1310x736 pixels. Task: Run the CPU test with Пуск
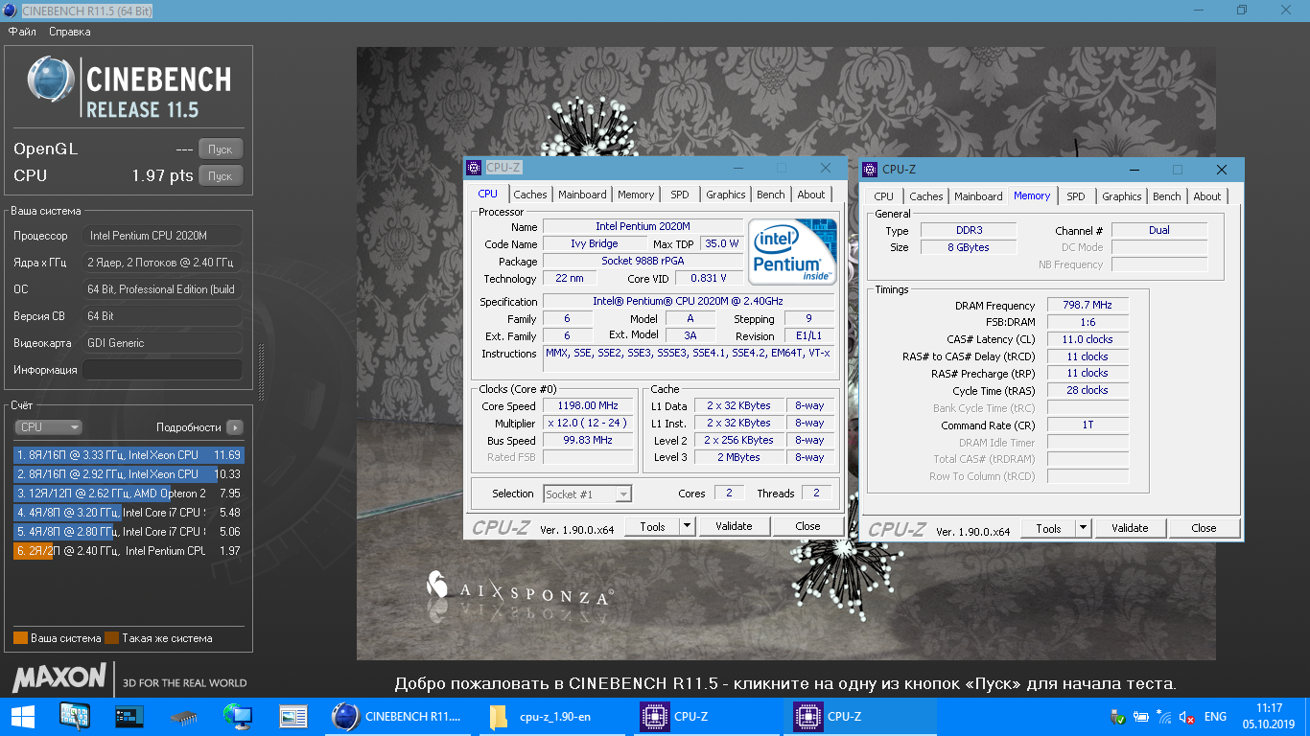tap(221, 176)
